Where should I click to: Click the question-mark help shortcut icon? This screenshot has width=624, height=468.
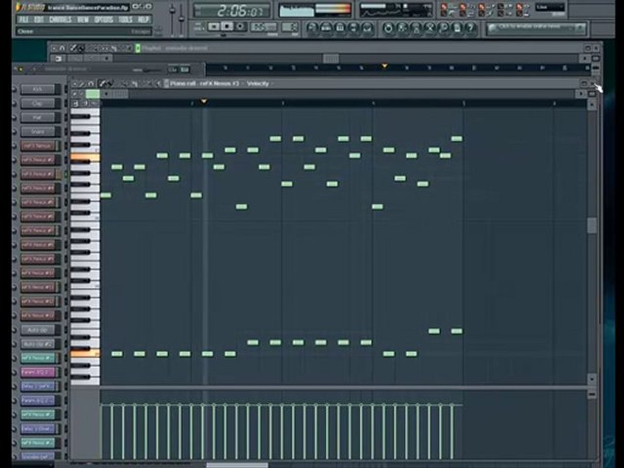coord(471,28)
